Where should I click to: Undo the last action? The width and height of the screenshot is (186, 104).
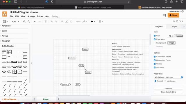35,21
